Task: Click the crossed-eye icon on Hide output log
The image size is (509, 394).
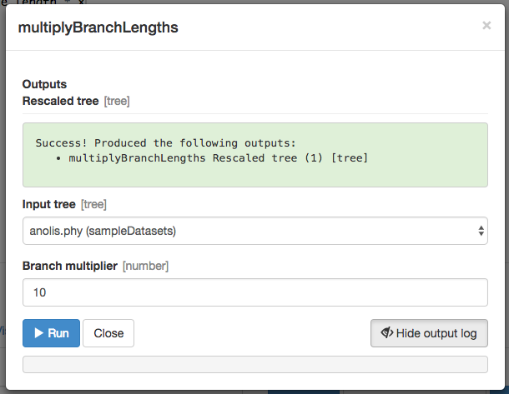Action: (387, 332)
